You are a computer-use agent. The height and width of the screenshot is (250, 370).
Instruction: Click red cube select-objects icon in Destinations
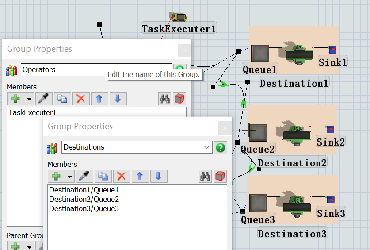220,176
